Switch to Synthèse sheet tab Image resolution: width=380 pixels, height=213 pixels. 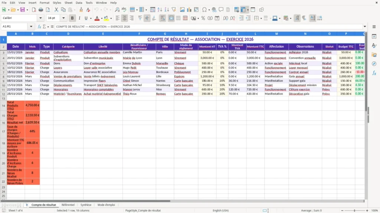[86, 205]
